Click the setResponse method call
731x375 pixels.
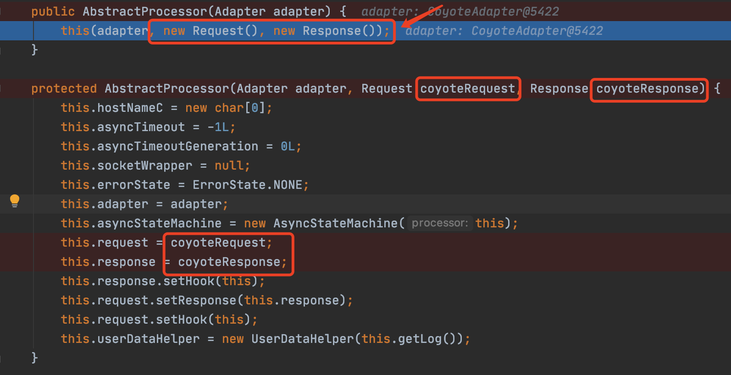(196, 300)
